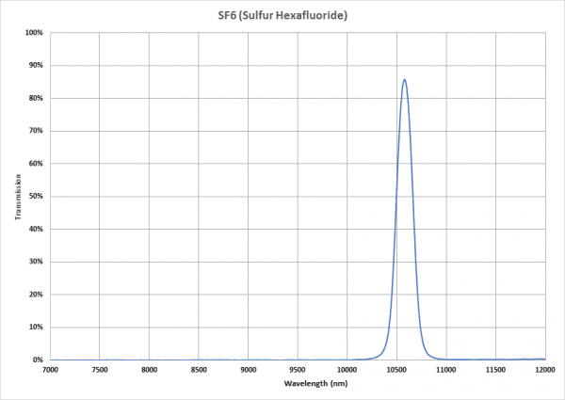
Task: Select the Wavelength (nm) horizontal axis title
Action: tap(297, 385)
